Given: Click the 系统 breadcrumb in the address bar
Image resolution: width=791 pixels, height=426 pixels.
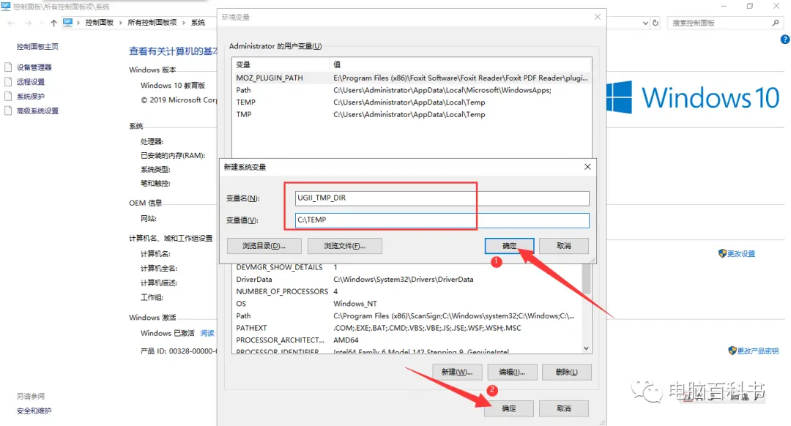Looking at the screenshot, I should tap(198, 23).
